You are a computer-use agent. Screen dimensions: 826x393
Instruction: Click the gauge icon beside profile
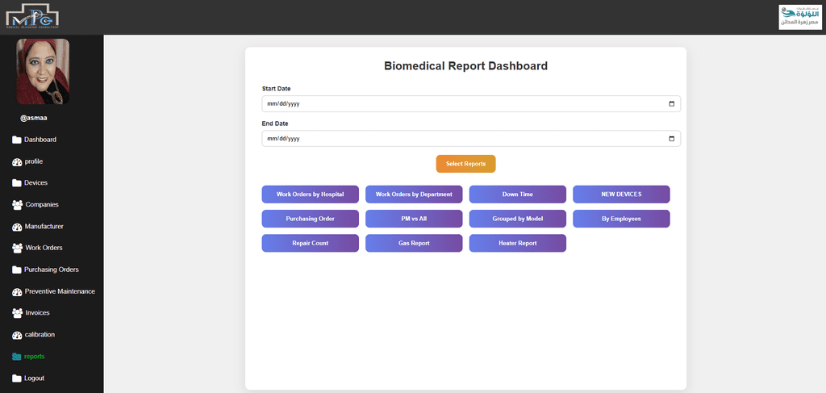pyautogui.click(x=17, y=161)
